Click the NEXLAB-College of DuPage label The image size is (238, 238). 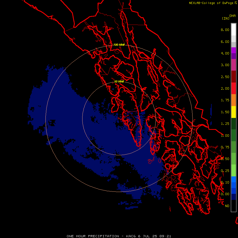tap(211, 3)
